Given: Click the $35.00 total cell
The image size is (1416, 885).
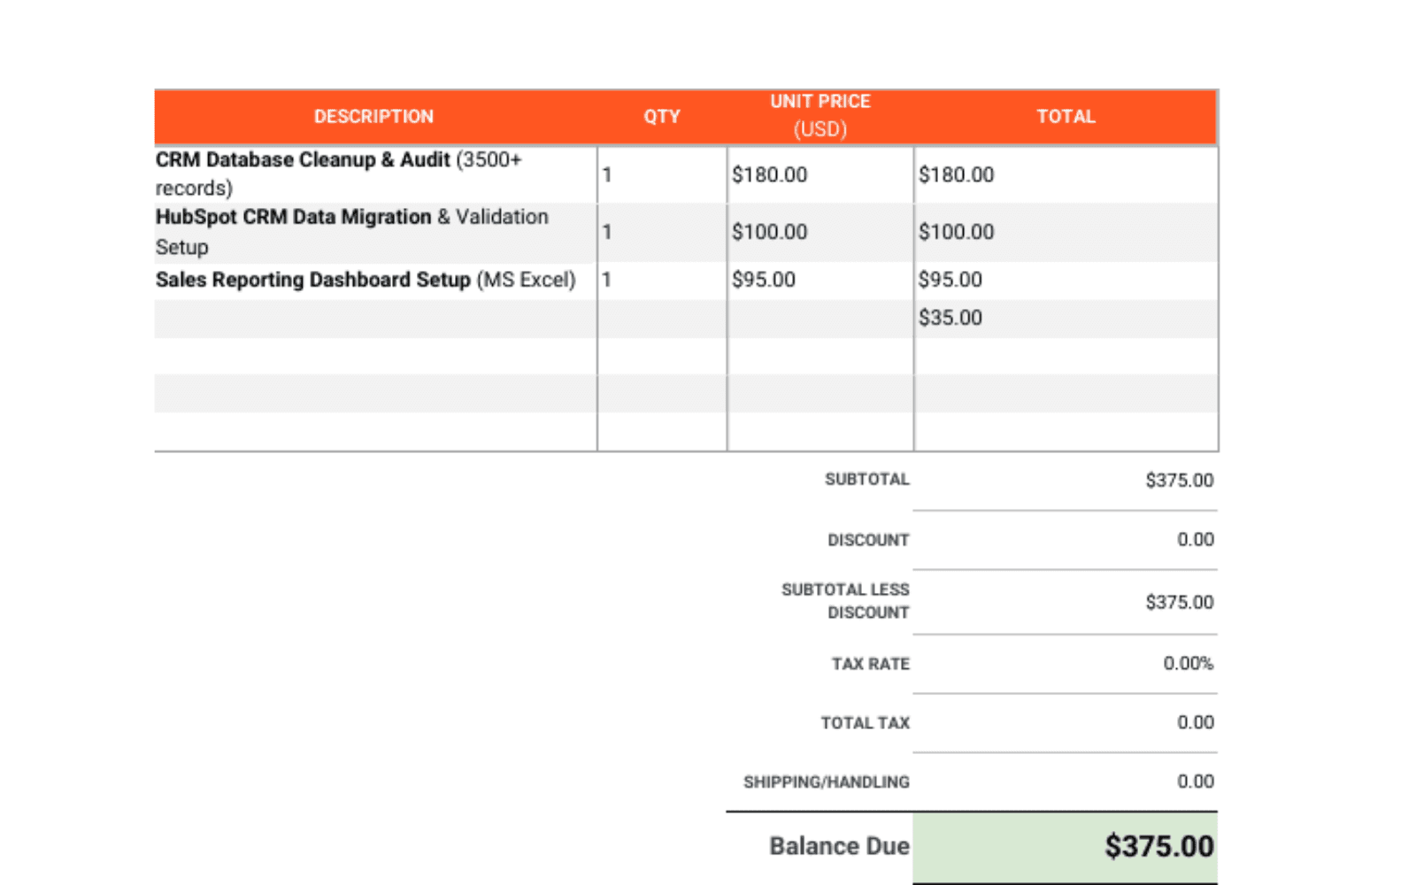Looking at the screenshot, I should pos(1066,318).
